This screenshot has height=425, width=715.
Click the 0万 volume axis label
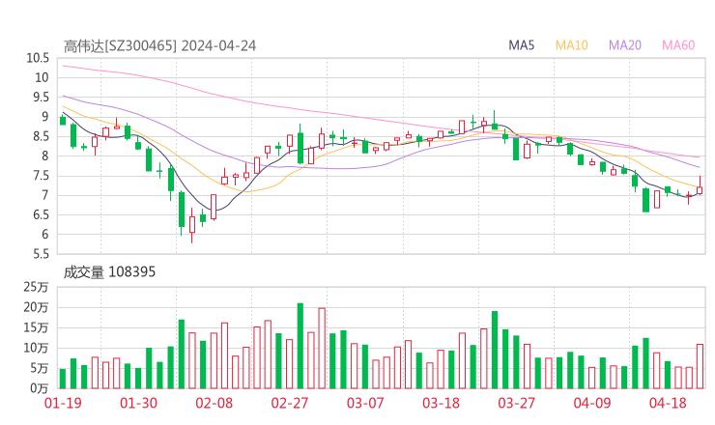click(40, 388)
